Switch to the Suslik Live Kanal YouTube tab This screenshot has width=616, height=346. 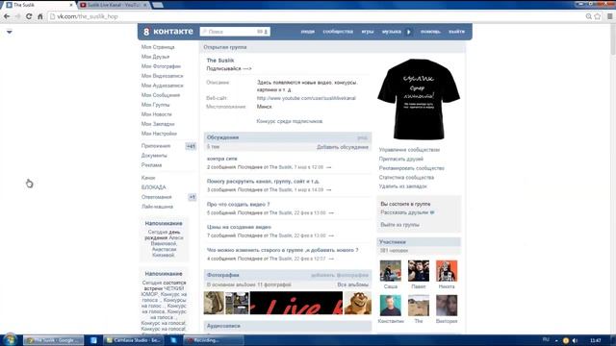pyautogui.click(x=114, y=5)
